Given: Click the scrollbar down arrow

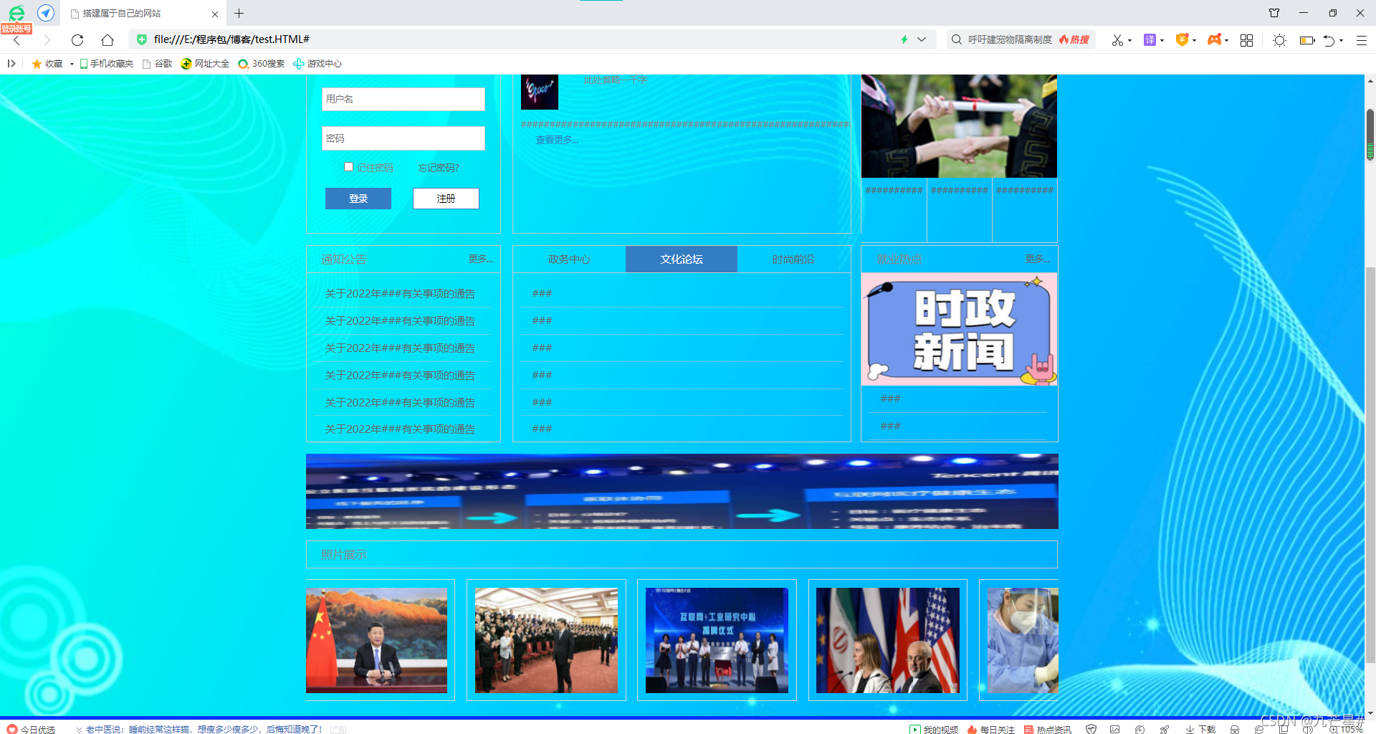Looking at the screenshot, I should pyautogui.click(x=1370, y=713).
